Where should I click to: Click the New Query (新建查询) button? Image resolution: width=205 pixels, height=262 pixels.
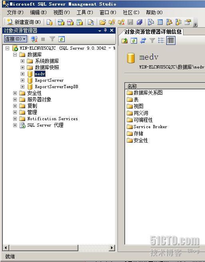pos(24,22)
